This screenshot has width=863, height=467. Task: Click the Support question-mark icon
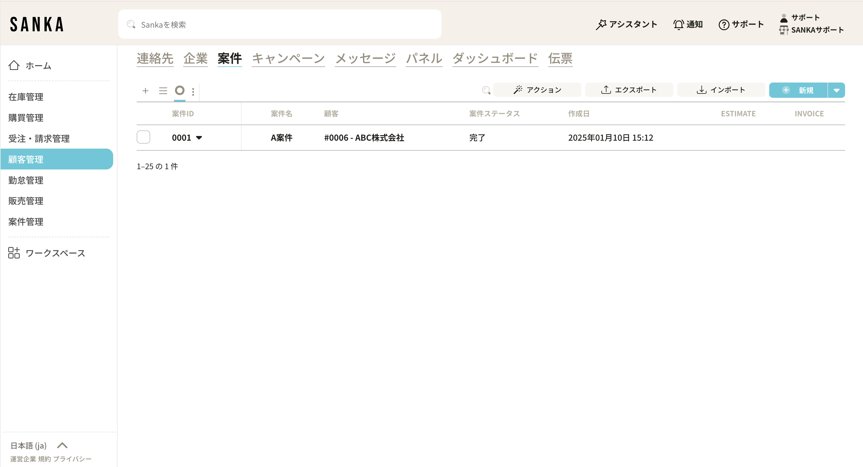(724, 24)
